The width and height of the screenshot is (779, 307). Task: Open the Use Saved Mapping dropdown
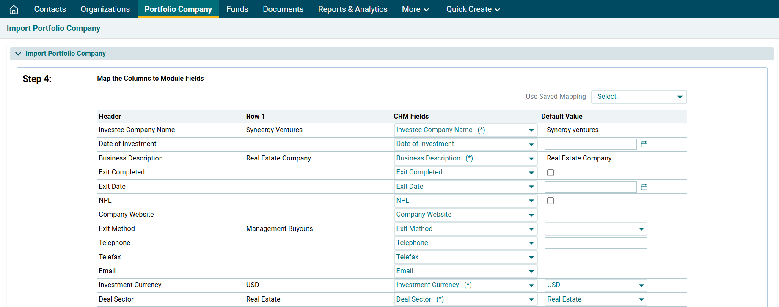pos(639,97)
